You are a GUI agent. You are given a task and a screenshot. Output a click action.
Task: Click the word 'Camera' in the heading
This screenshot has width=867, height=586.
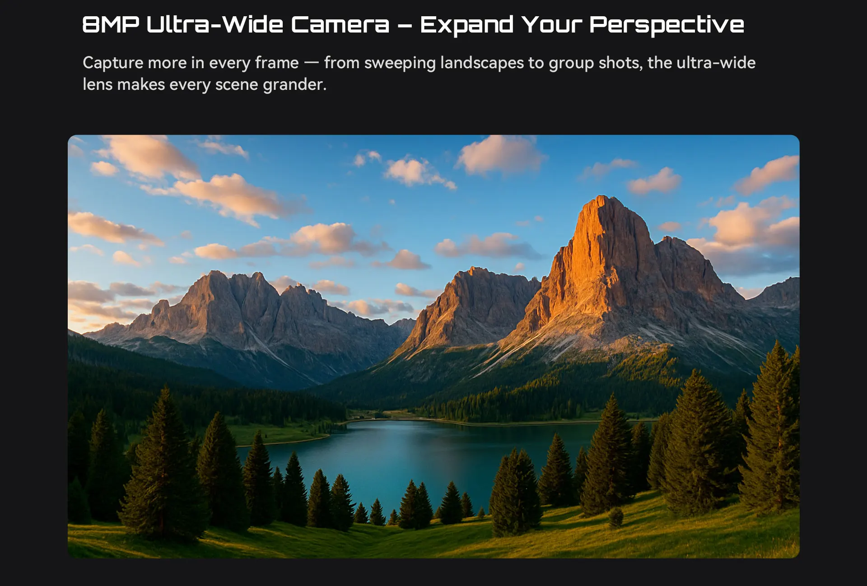340,24
